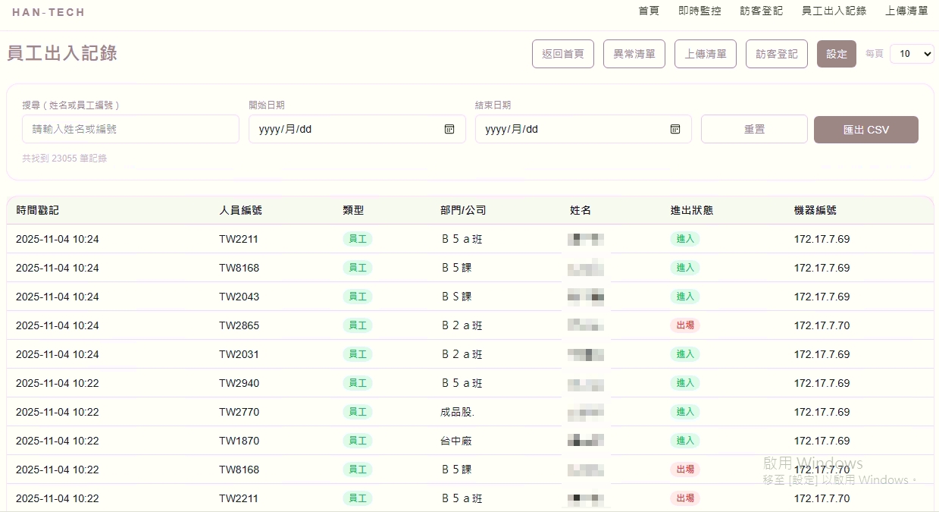Expand the 開始日期 date field
Screen dimensions: 939x512
pyautogui.click(x=356, y=129)
